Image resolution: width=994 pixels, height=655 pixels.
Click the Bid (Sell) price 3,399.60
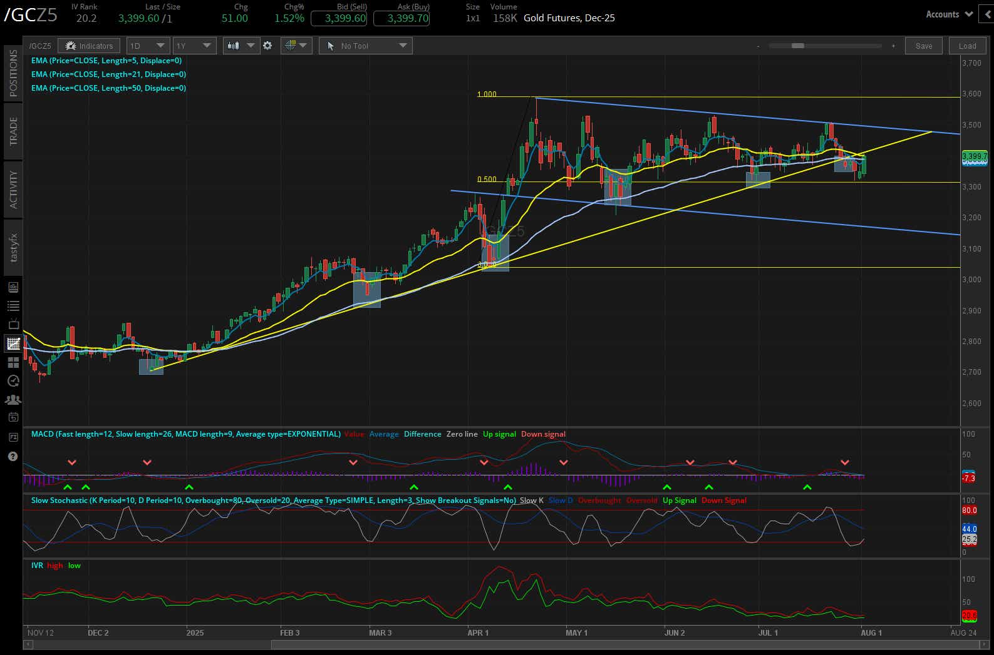tap(339, 18)
